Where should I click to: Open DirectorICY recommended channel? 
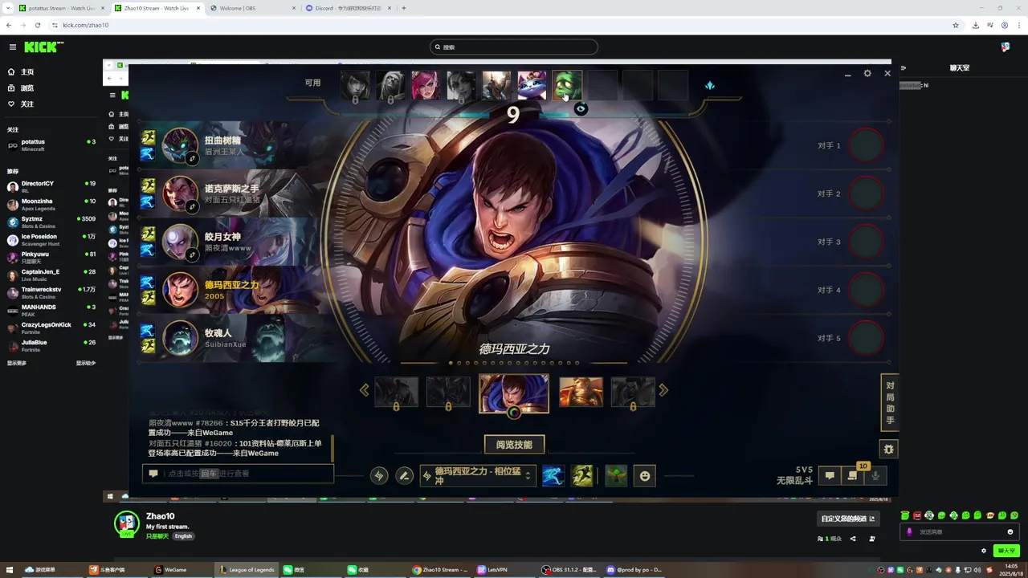(51, 187)
